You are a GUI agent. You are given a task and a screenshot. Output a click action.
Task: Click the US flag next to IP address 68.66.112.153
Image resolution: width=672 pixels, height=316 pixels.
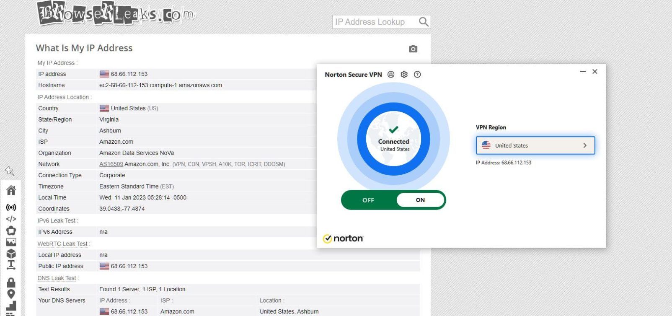pyautogui.click(x=104, y=74)
